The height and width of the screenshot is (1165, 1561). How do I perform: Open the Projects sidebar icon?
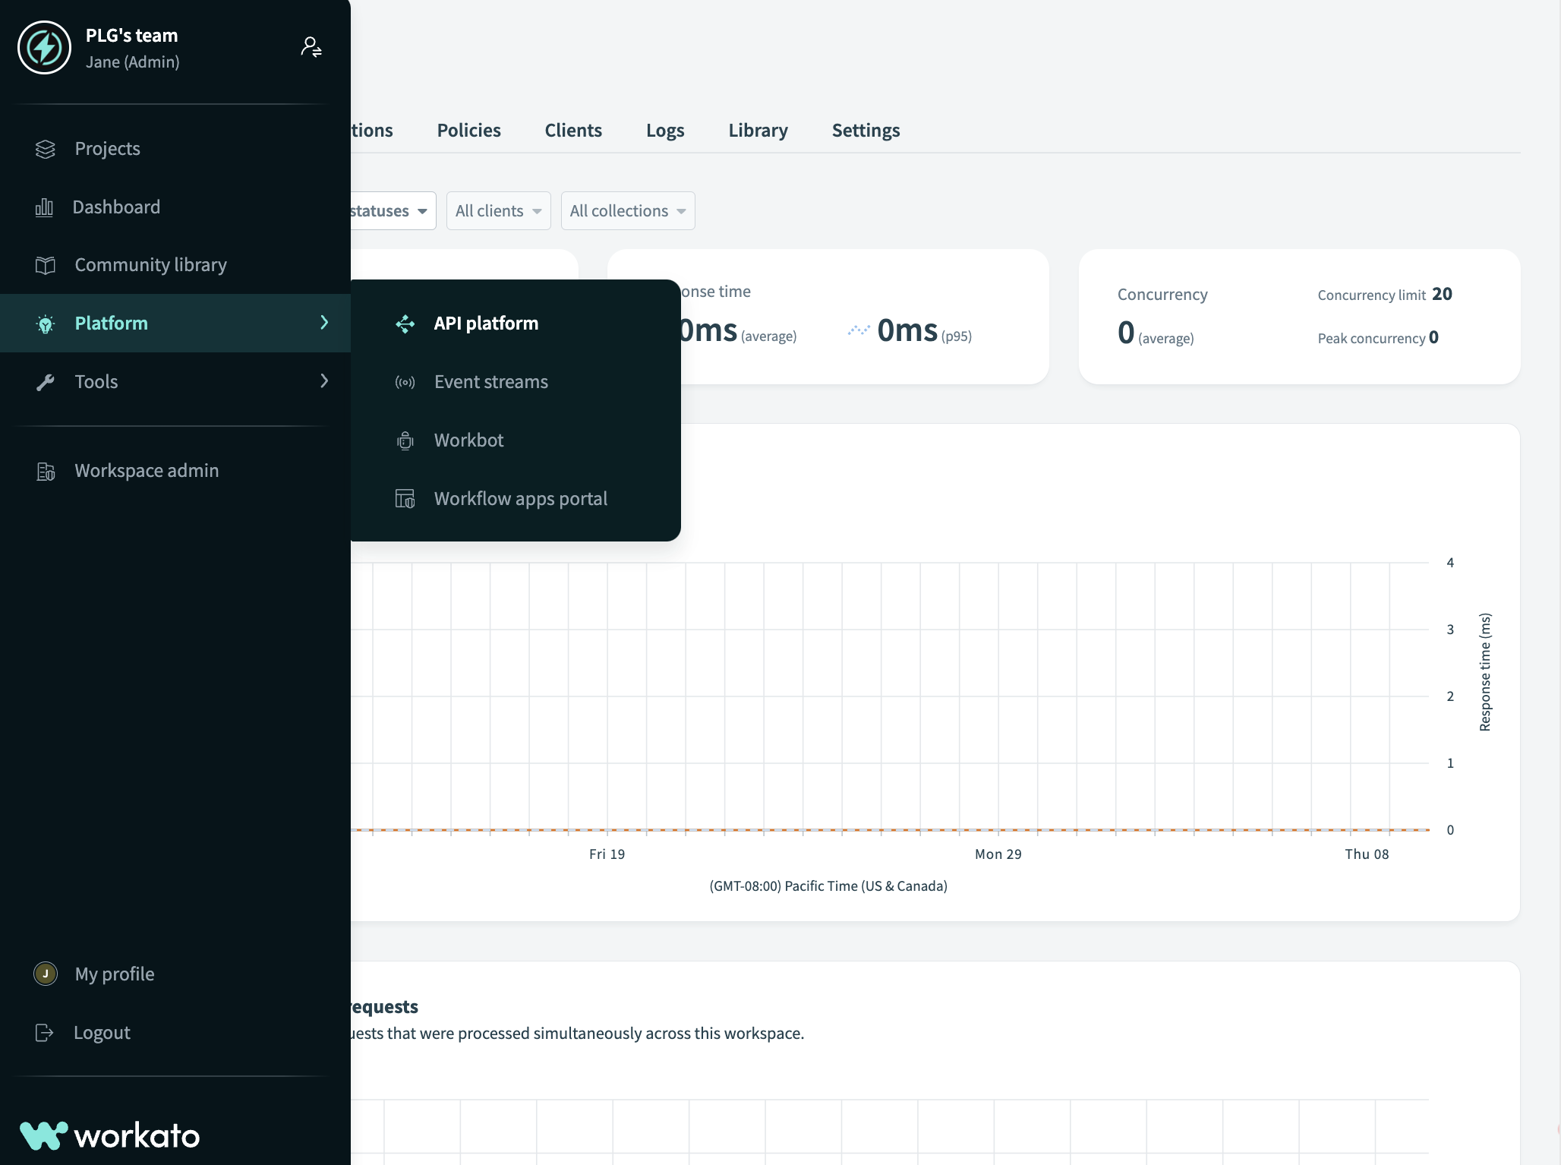(46, 148)
